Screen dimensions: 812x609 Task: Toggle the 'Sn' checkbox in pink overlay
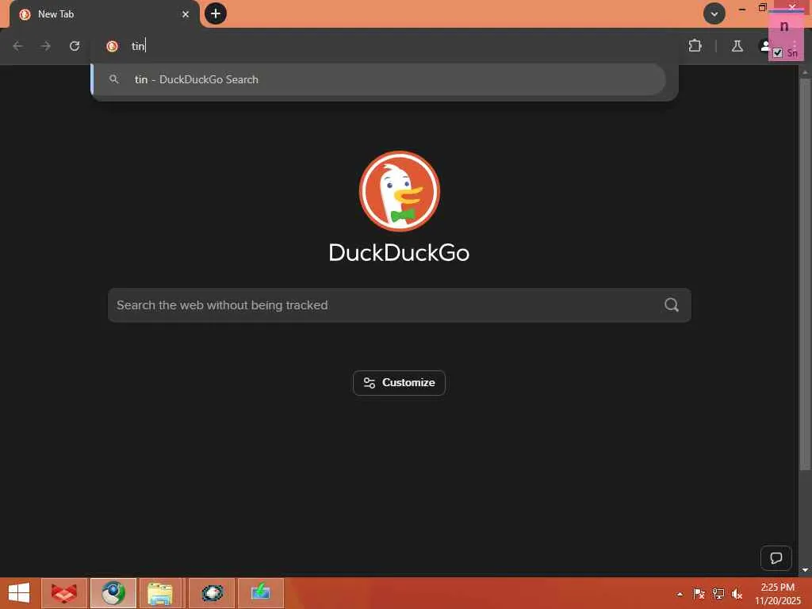(777, 53)
